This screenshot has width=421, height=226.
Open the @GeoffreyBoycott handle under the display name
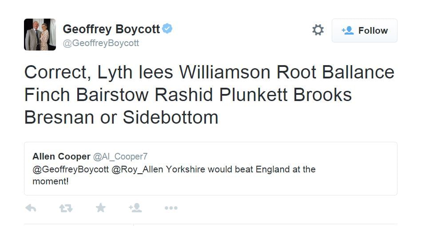(101, 43)
